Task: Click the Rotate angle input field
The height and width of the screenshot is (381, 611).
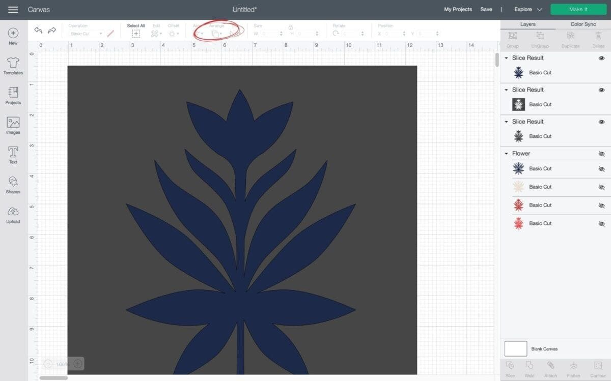Action: pyautogui.click(x=353, y=34)
